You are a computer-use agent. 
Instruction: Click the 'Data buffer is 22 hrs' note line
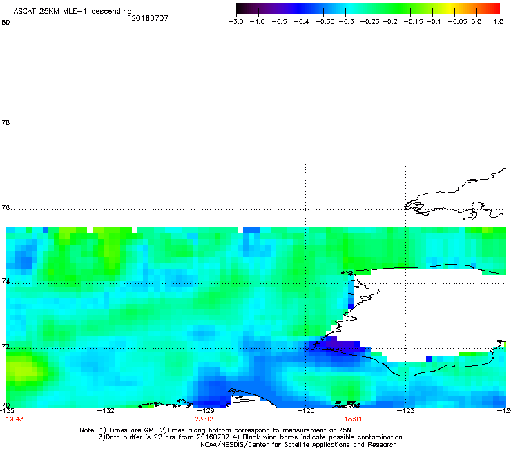250,437
